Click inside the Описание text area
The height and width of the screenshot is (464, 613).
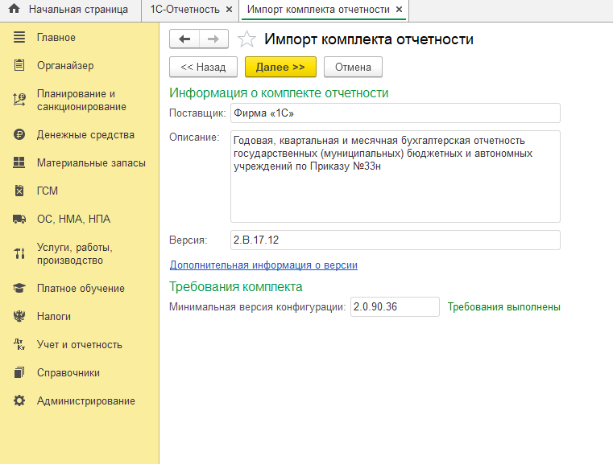tap(396, 176)
